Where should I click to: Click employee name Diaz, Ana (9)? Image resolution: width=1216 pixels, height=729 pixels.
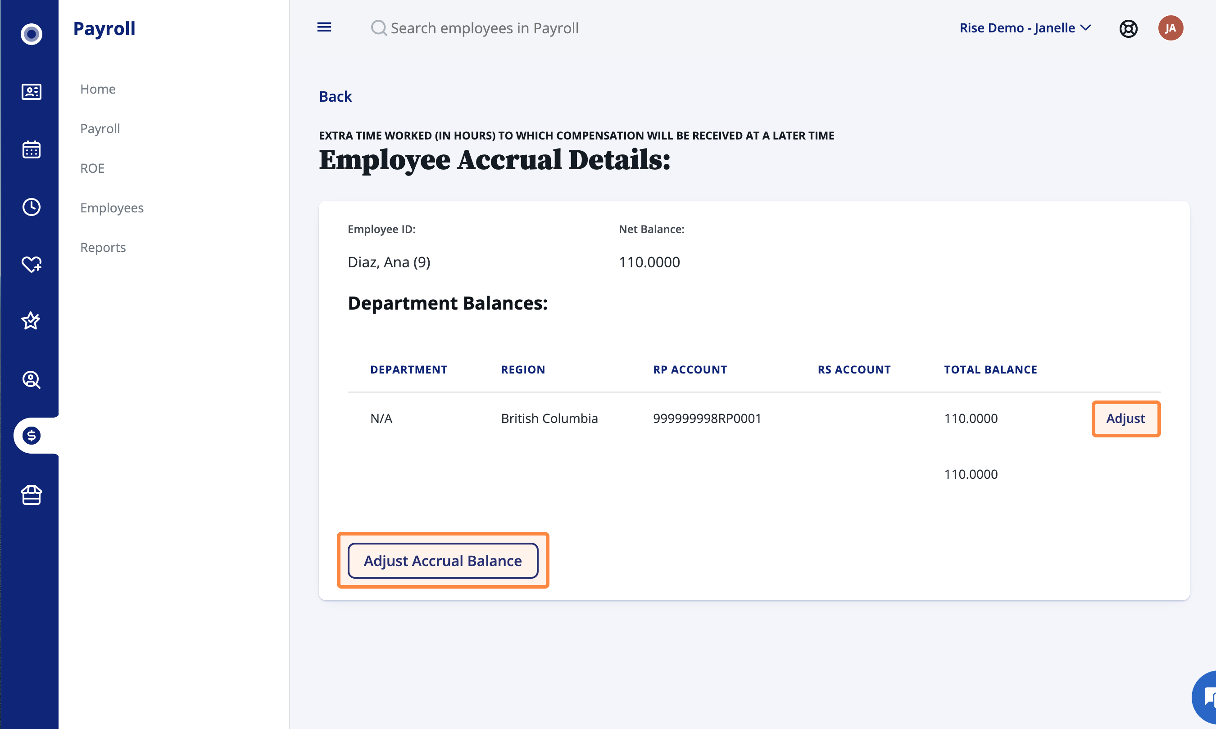tap(389, 262)
